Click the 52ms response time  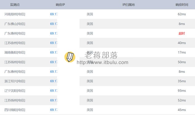click(x=182, y=100)
